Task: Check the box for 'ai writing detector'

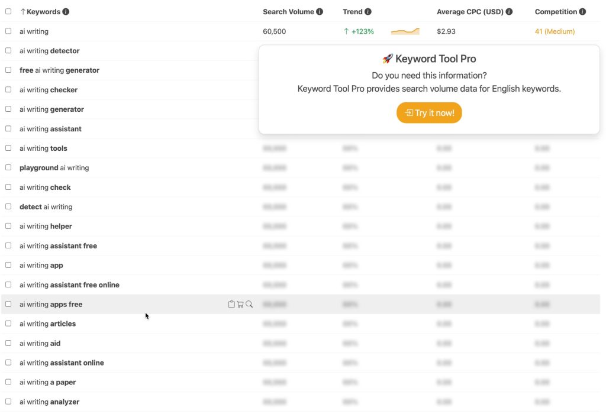Action: [x=8, y=51]
